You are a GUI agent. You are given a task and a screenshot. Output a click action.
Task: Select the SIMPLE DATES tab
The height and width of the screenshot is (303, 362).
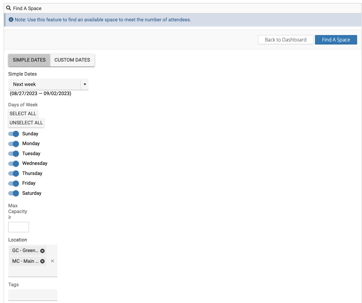pyautogui.click(x=29, y=60)
